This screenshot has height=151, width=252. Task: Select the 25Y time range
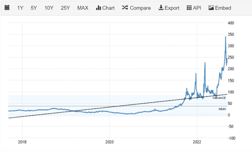pos(65,8)
